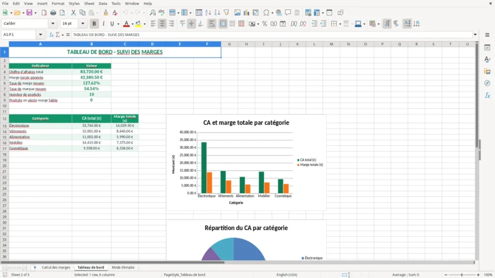Insert an image
Image resolution: width=495 pixels, height=278 pixels.
(237, 13)
